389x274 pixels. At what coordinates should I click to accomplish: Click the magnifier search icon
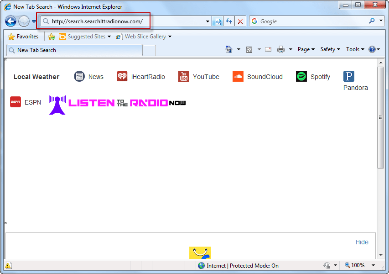pyautogui.click(x=372, y=21)
